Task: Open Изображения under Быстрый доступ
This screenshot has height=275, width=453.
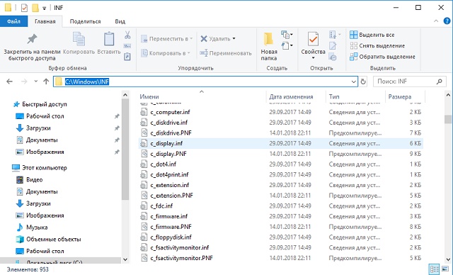Action: click(45, 152)
